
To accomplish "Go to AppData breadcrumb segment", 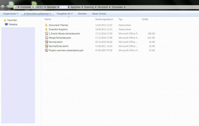I will (75, 7).
